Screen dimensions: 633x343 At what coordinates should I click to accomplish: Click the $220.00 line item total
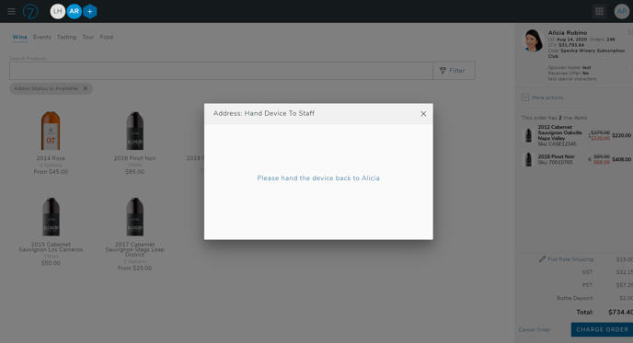[621, 135]
